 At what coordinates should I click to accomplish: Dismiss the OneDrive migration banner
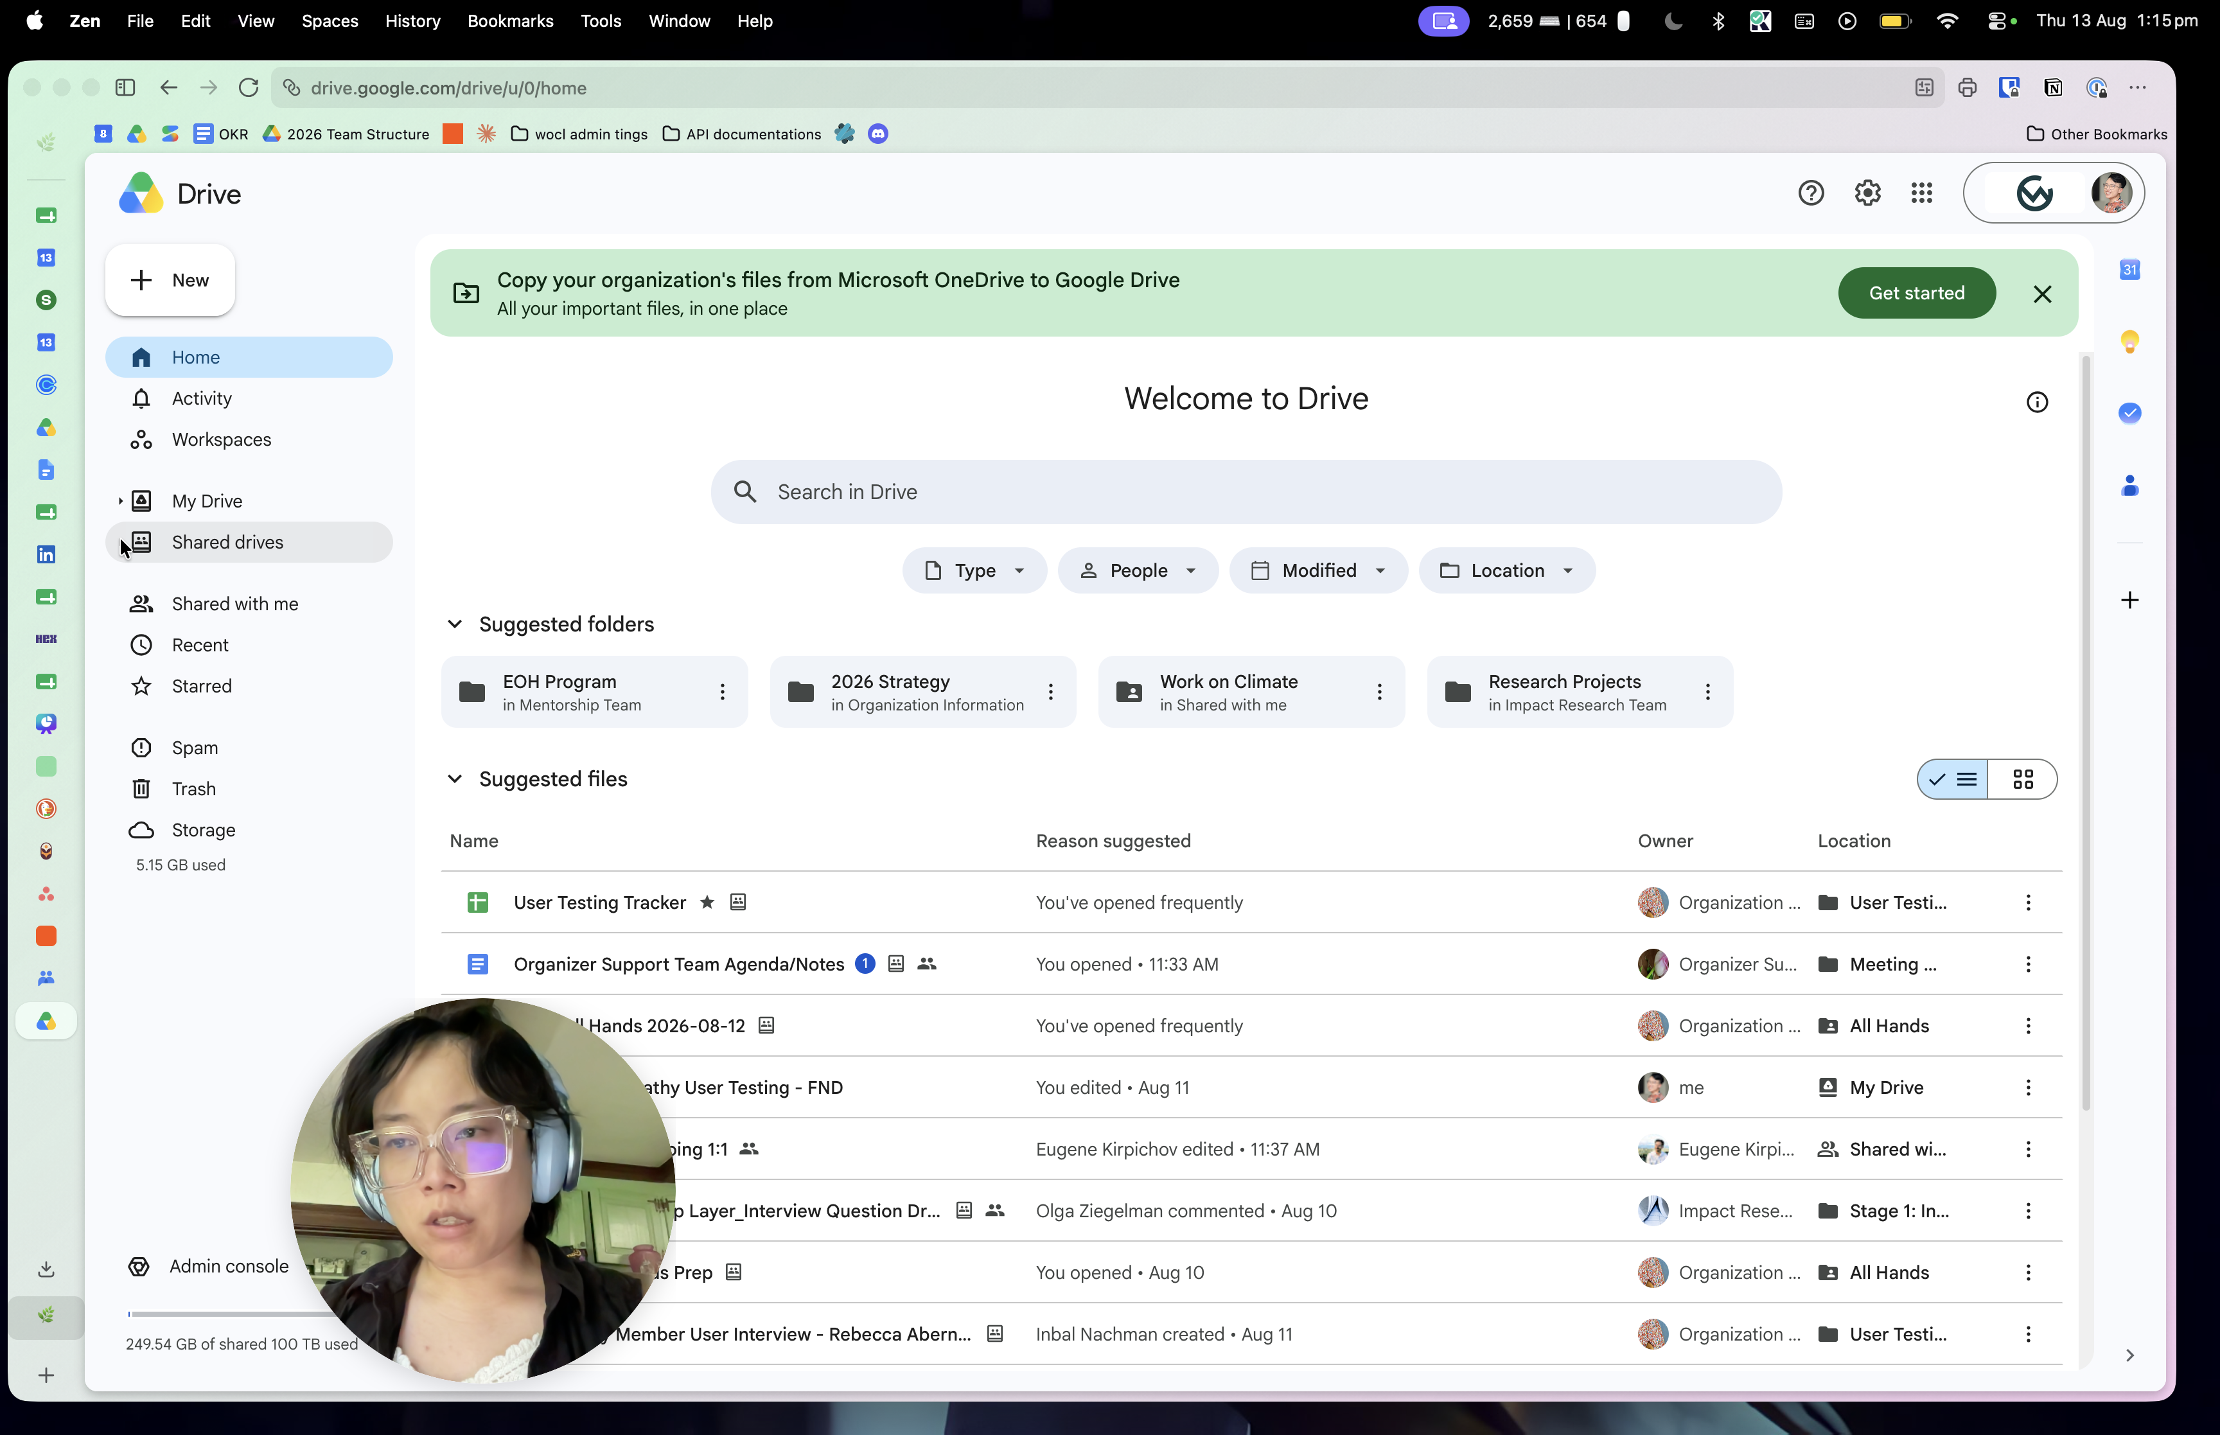point(2041,294)
